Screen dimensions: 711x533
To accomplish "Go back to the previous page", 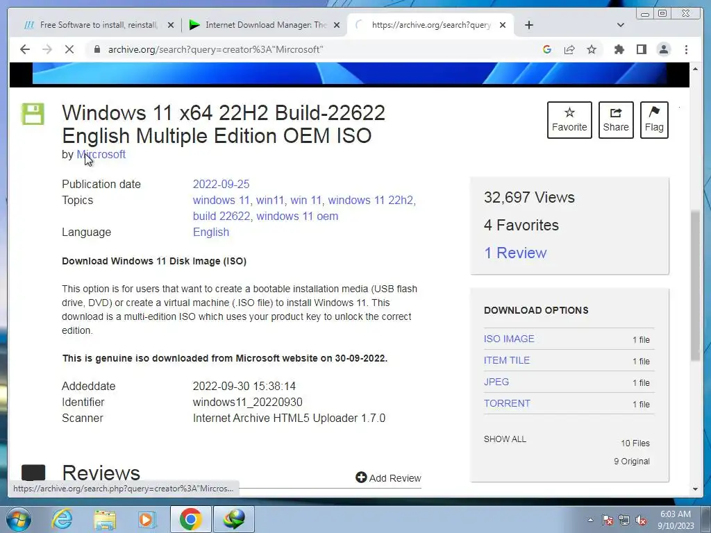I will click(x=25, y=49).
